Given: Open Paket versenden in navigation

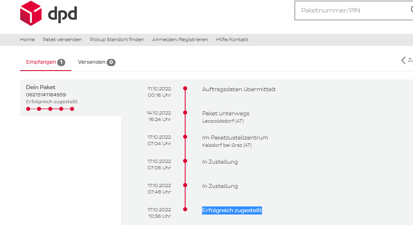Looking at the screenshot, I should 62,40.
